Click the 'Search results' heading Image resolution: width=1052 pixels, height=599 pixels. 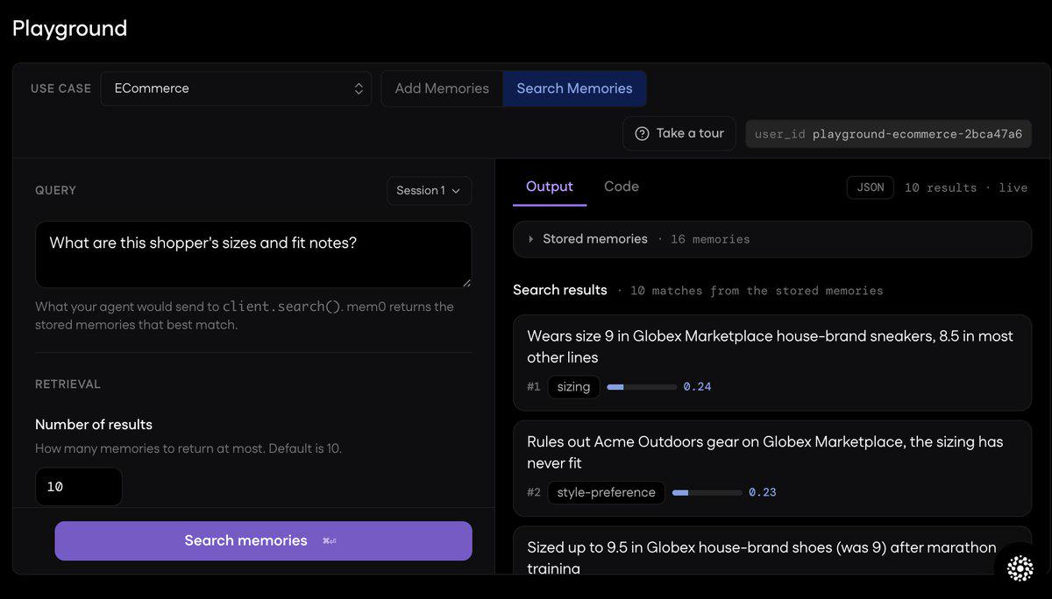pos(560,290)
